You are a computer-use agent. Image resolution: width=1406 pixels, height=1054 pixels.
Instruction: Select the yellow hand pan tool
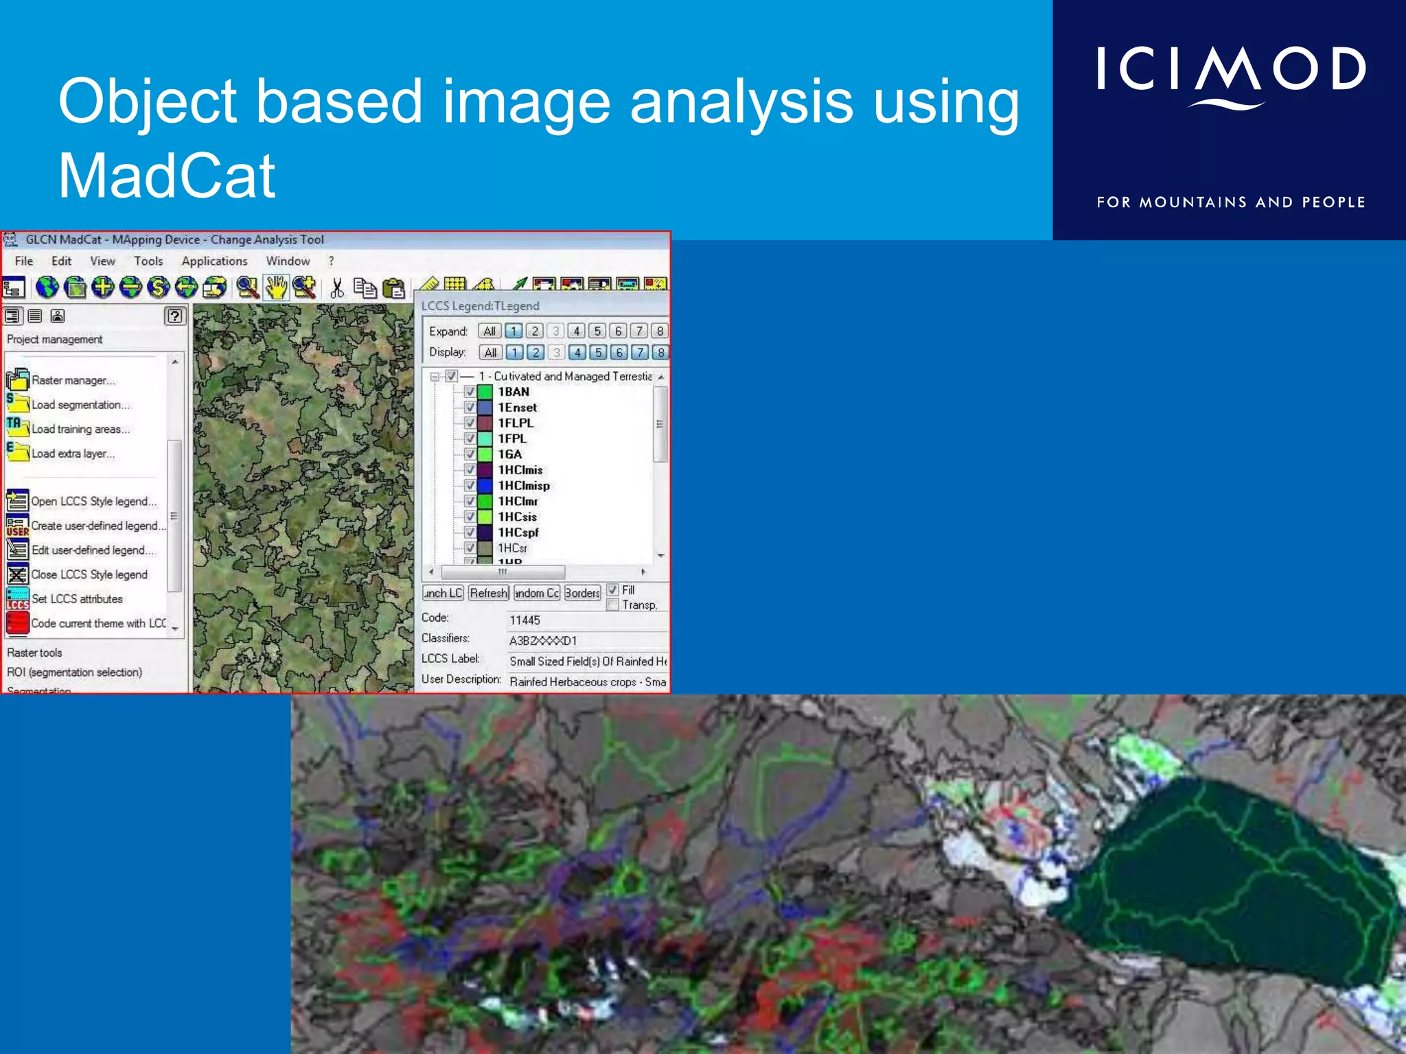click(x=276, y=287)
